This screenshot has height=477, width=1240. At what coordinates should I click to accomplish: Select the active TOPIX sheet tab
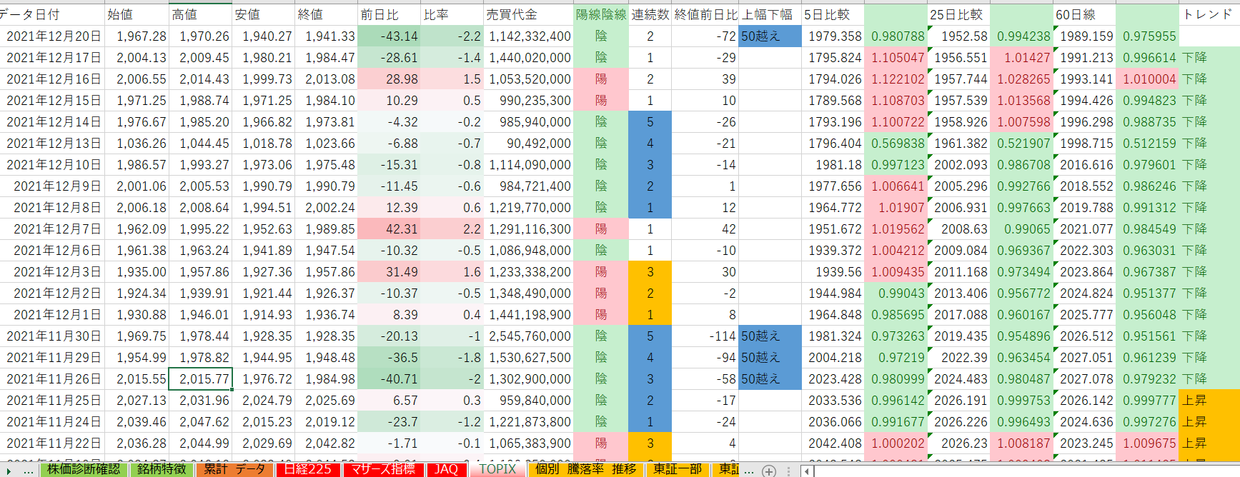coord(497,470)
